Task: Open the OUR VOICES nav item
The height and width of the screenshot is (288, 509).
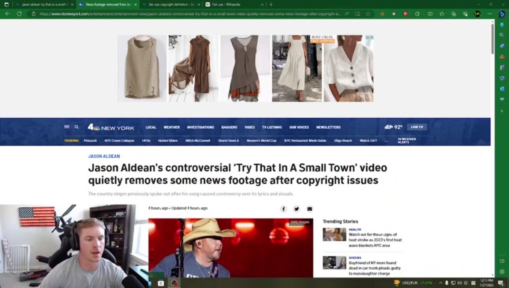Action: pos(299,127)
